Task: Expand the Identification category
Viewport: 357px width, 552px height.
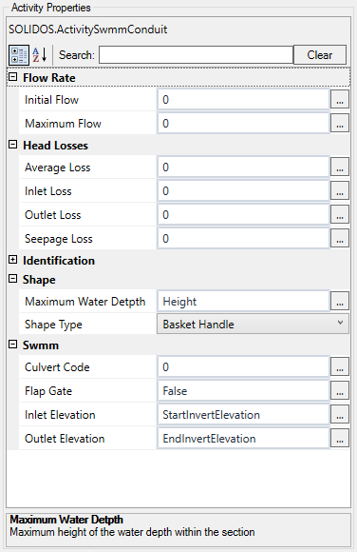Action: (x=12, y=260)
